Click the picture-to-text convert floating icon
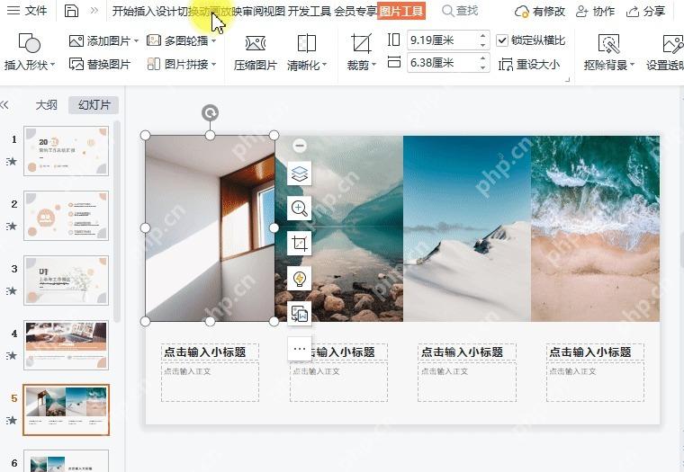 (300, 313)
